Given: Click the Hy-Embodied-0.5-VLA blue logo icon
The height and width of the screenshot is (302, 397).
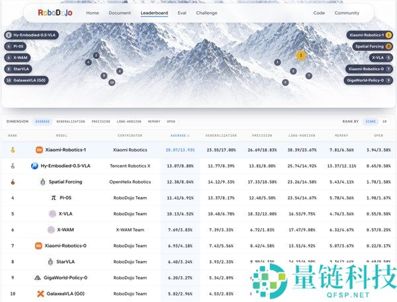Looking at the screenshot, I should pyautogui.click(x=34, y=166).
